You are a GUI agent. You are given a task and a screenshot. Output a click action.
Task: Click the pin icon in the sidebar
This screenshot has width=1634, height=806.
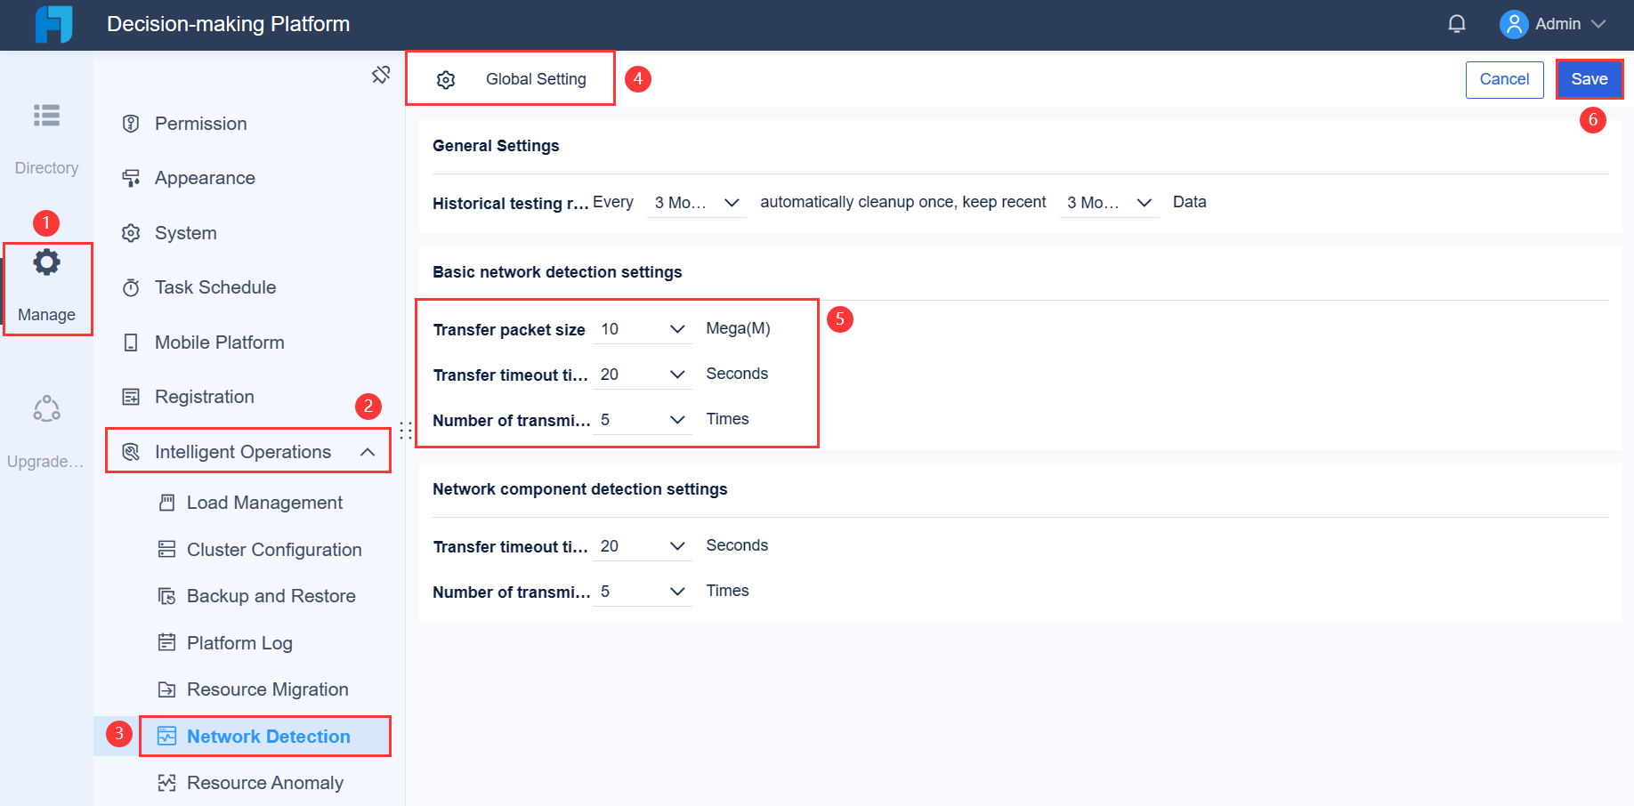[381, 75]
